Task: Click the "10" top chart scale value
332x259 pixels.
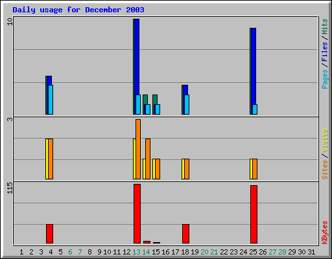Action: pyautogui.click(x=10, y=21)
